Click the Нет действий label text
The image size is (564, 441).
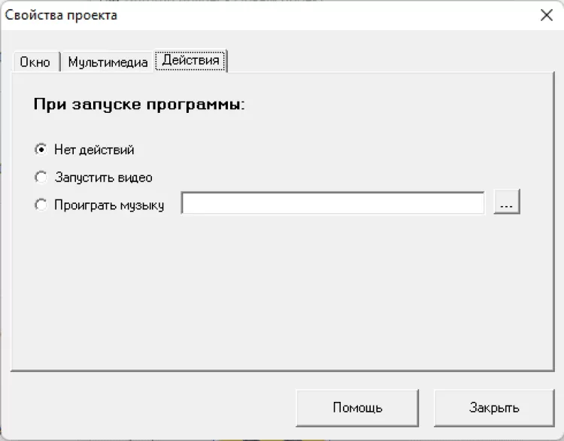94,150
